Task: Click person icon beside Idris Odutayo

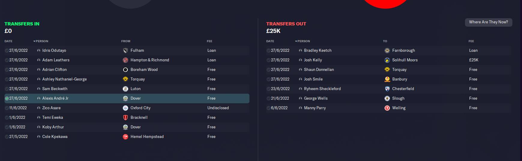Action: tap(39, 51)
